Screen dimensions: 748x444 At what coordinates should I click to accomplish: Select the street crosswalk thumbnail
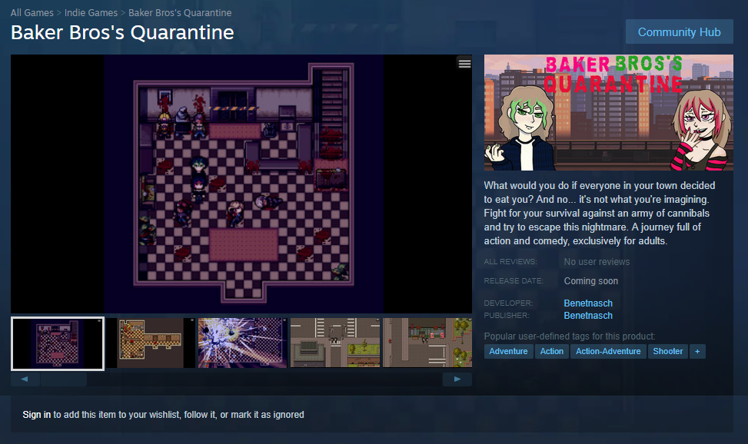[335, 343]
